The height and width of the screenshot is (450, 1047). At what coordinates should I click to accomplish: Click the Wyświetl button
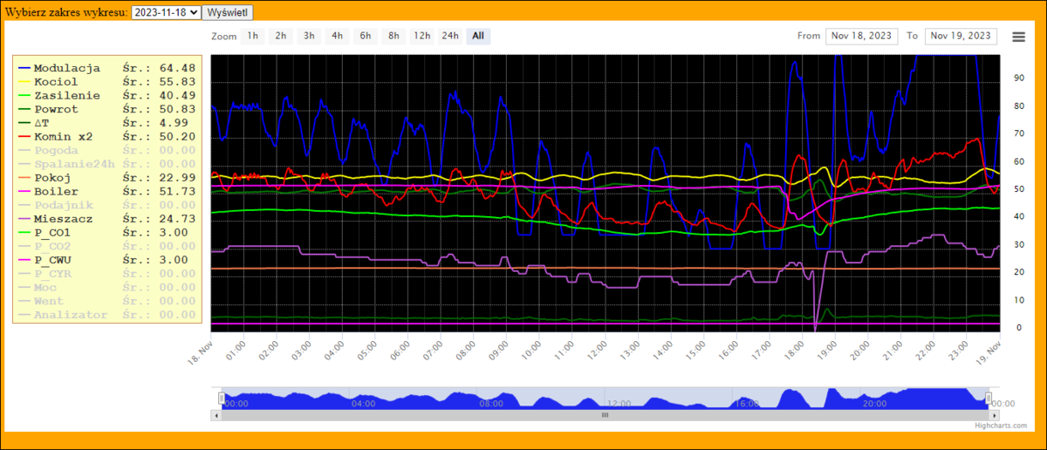click(x=228, y=13)
